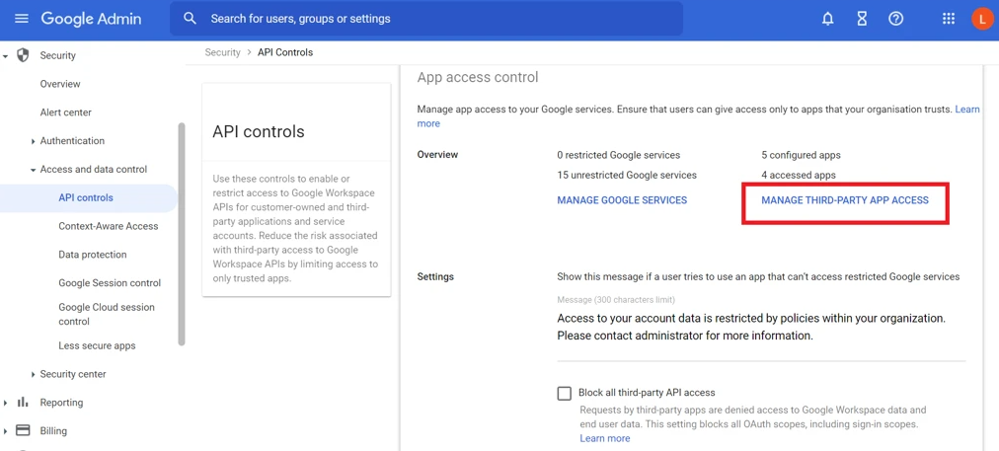Click the notifications bell icon
This screenshot has height=451, width=999.
[x=827, y=19]
